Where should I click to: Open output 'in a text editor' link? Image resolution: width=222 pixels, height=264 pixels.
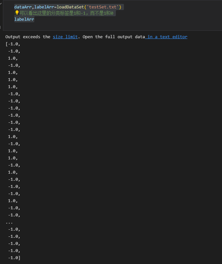[167, 37]
